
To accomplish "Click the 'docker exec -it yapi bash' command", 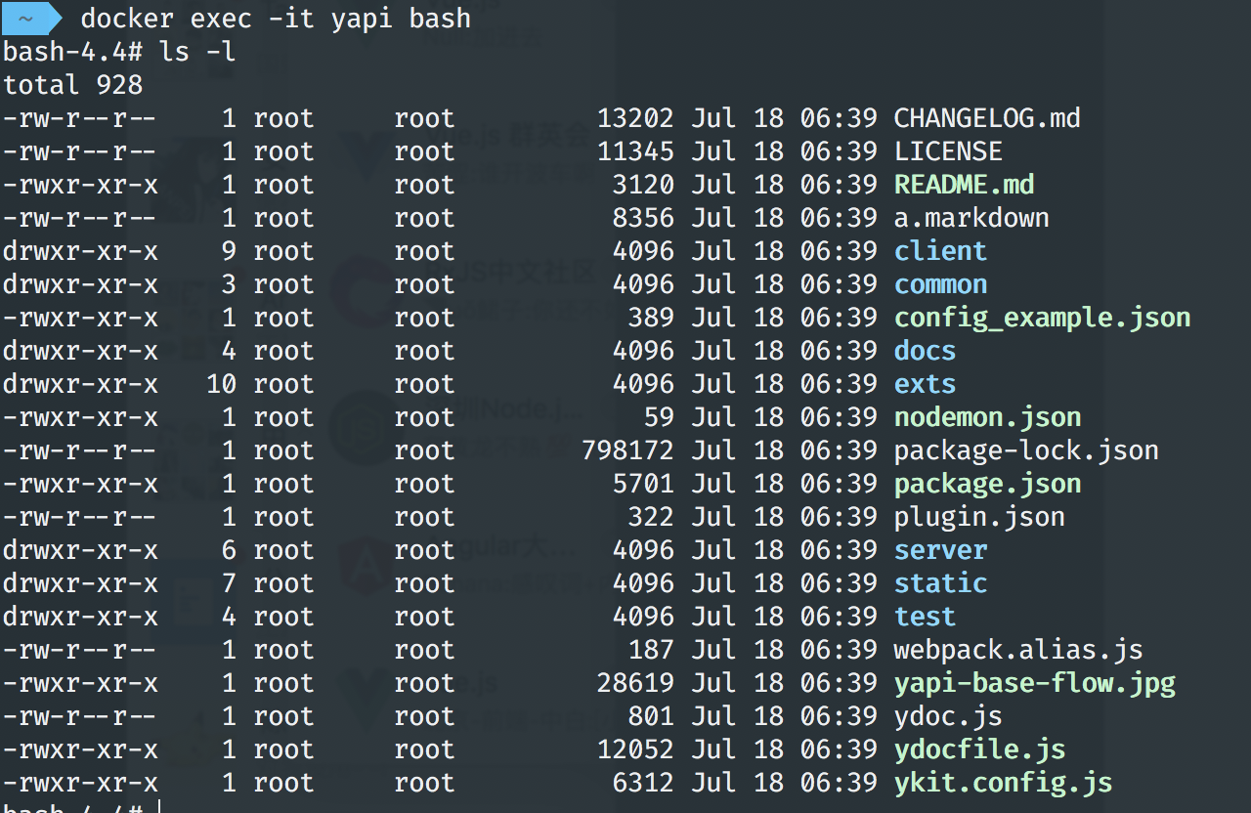I will [x=276, y=18].
